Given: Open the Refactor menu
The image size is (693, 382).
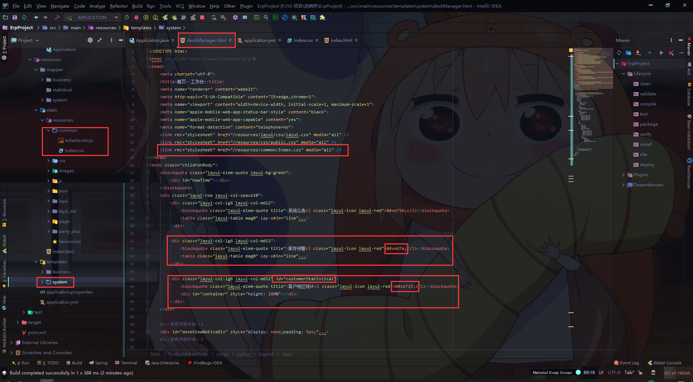Looking at the screenshot, I should [119, 6].
